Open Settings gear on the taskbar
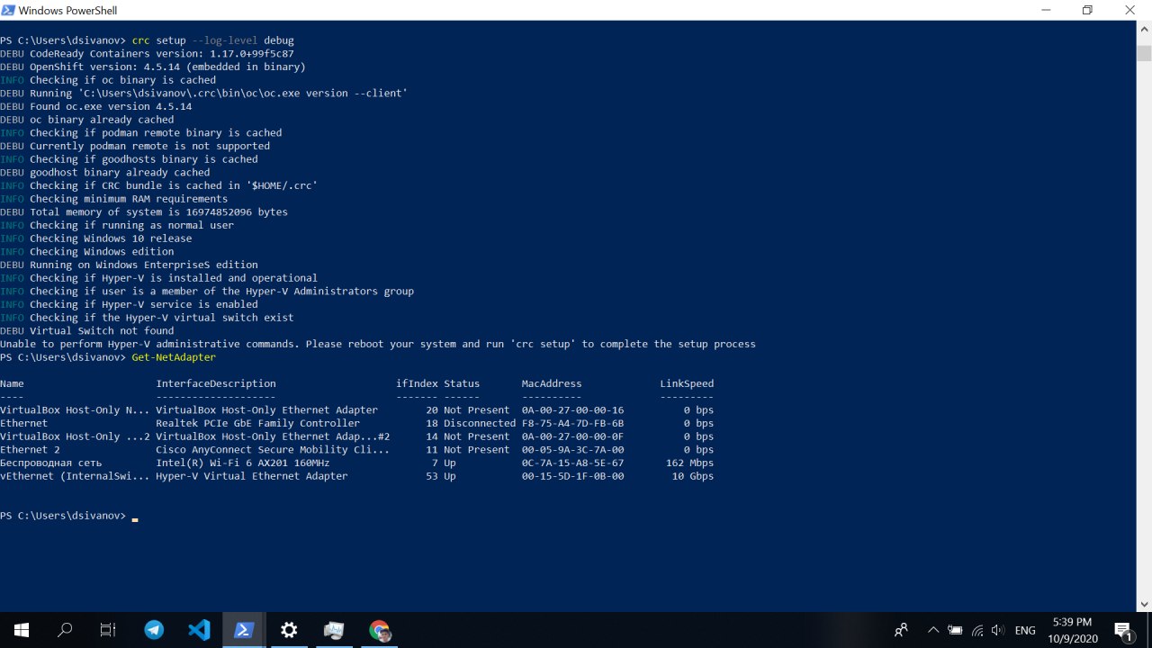 point(289,630)
